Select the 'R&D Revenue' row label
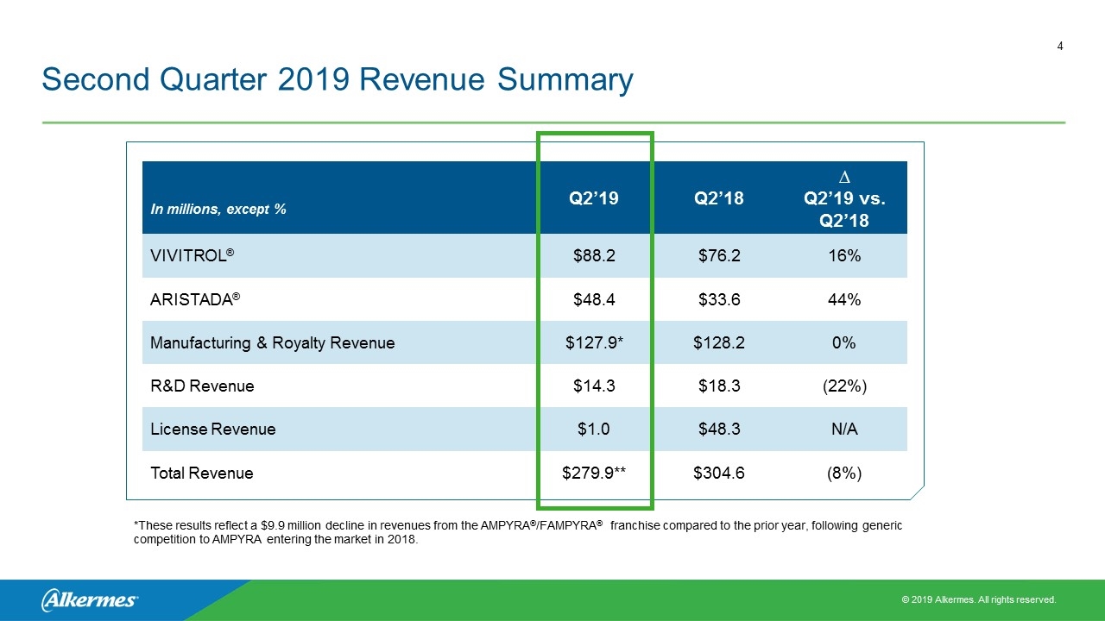 point(202,386)
